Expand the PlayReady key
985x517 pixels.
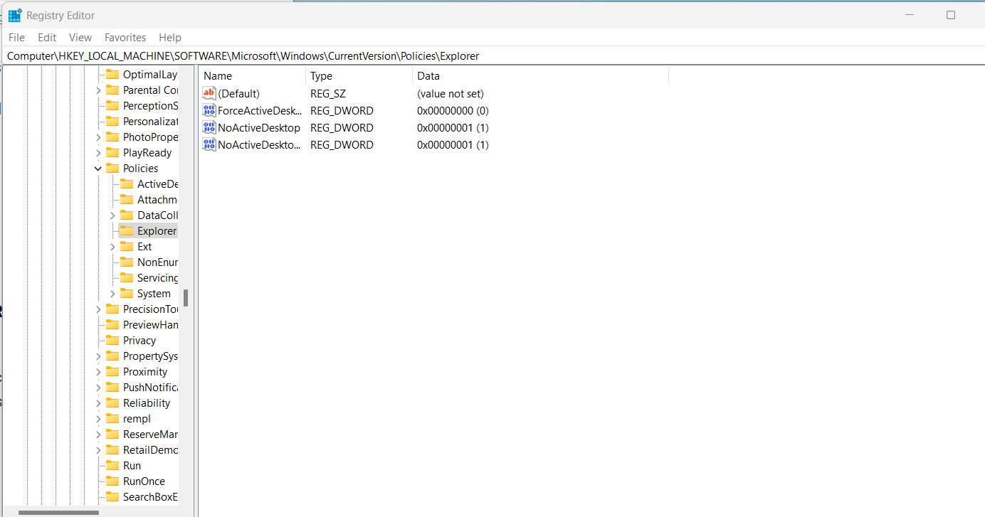click(x=98, y=153)
